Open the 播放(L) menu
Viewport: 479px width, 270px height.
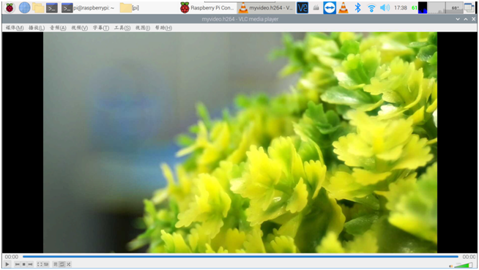[x=37, y=28]
